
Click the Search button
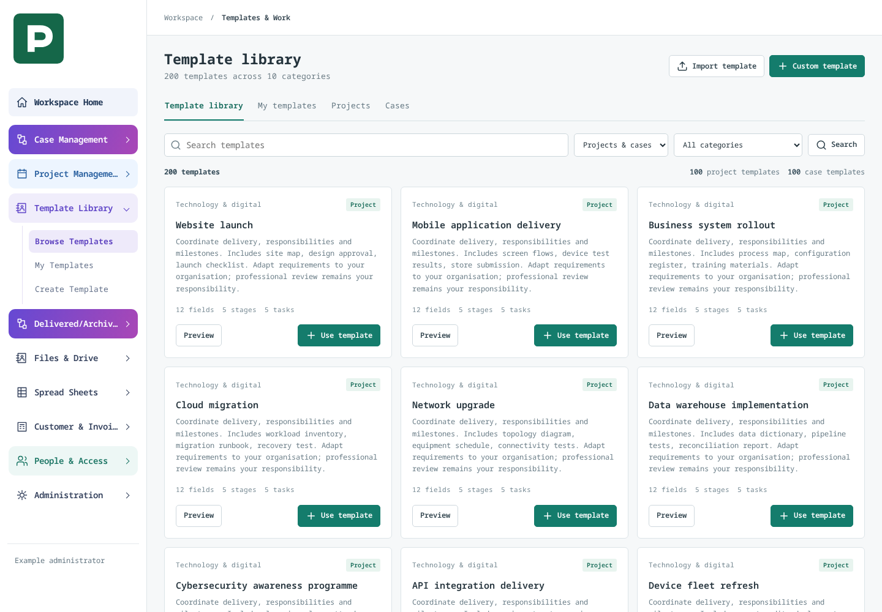coord(836,145)
